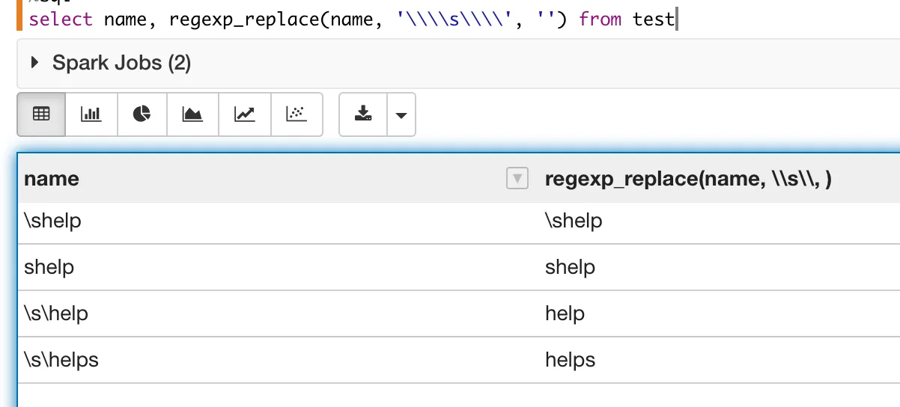Select the pie chart visualization icon
Image resolution: width=900 pixels, height=407 pixels.
coord(142,114)
